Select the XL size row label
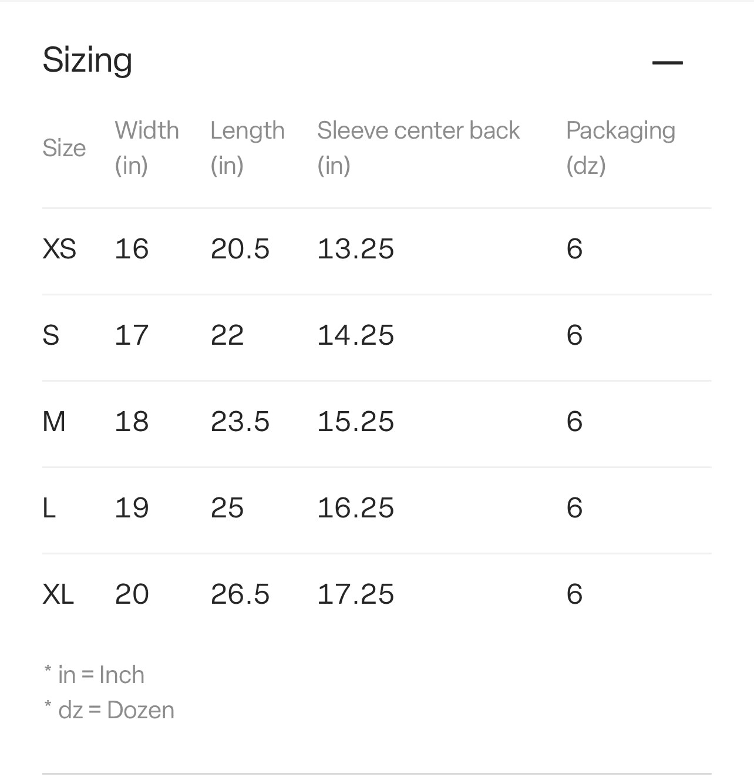Viewport: 754px width, 777px height. (x=58, y=594)
